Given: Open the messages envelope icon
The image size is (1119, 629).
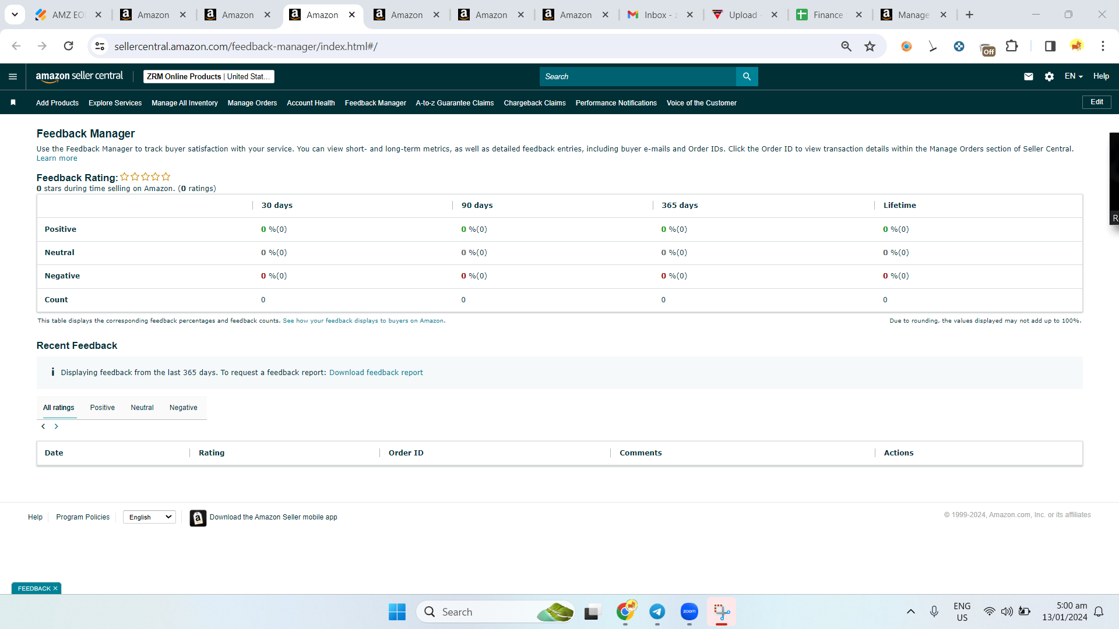Looking at the screenshot, I should (x=1029, y=76).
